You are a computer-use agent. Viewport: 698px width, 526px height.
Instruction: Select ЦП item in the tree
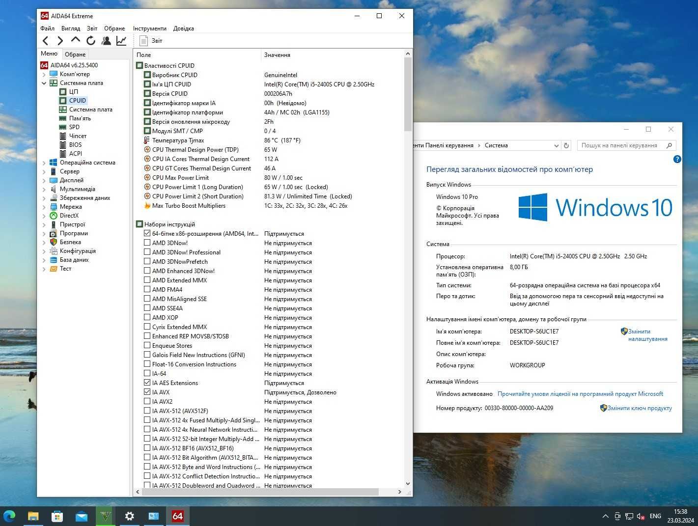73,92
